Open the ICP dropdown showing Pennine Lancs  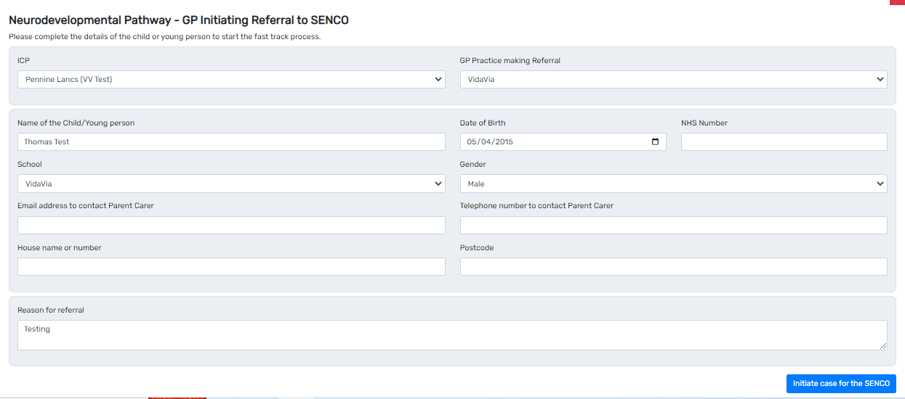[231, 79]
